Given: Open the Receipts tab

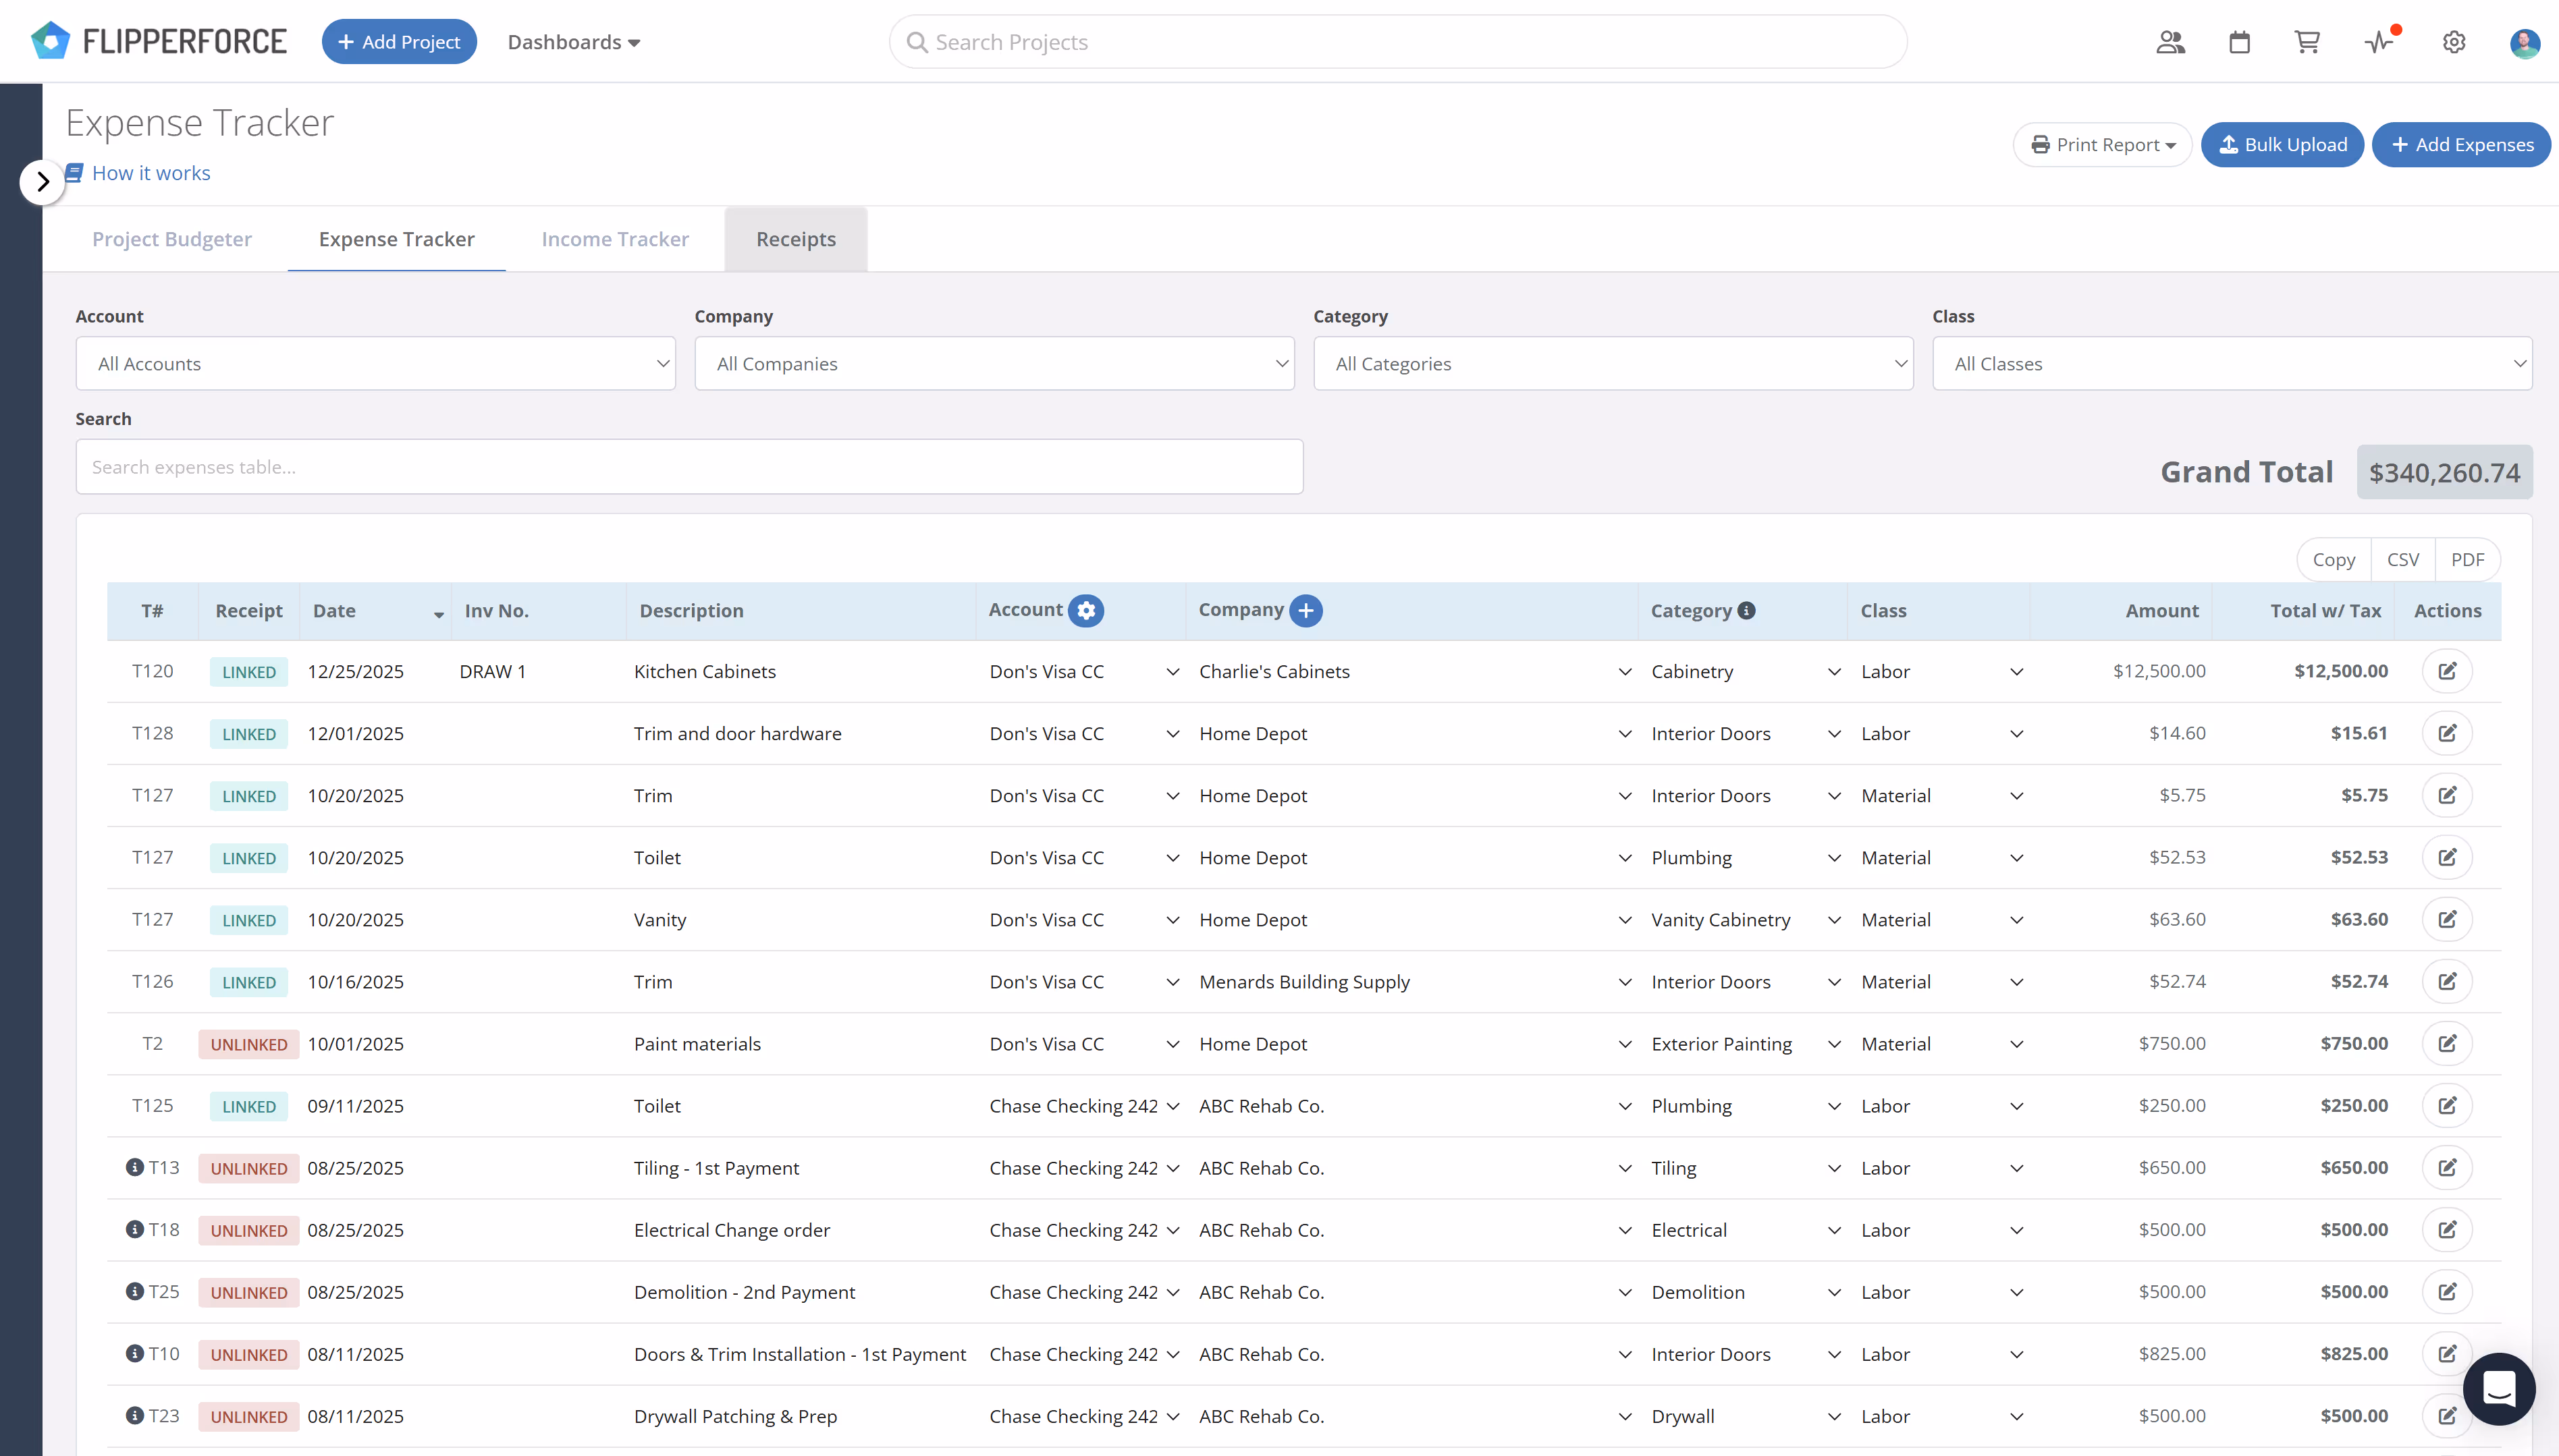Looking at the screenshot, I should pos(795,239).
